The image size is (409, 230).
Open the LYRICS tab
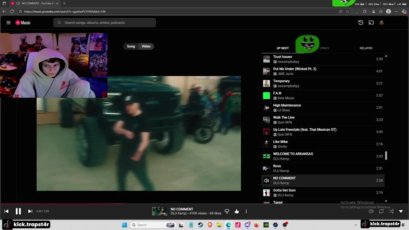tap(324, 48)
